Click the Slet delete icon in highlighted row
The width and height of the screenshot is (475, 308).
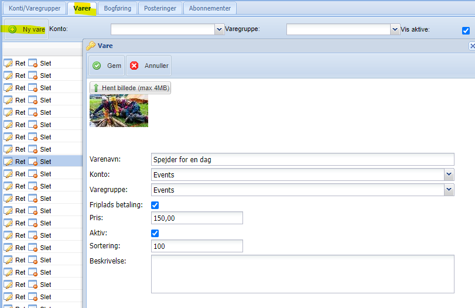click(x=33, y=162)
